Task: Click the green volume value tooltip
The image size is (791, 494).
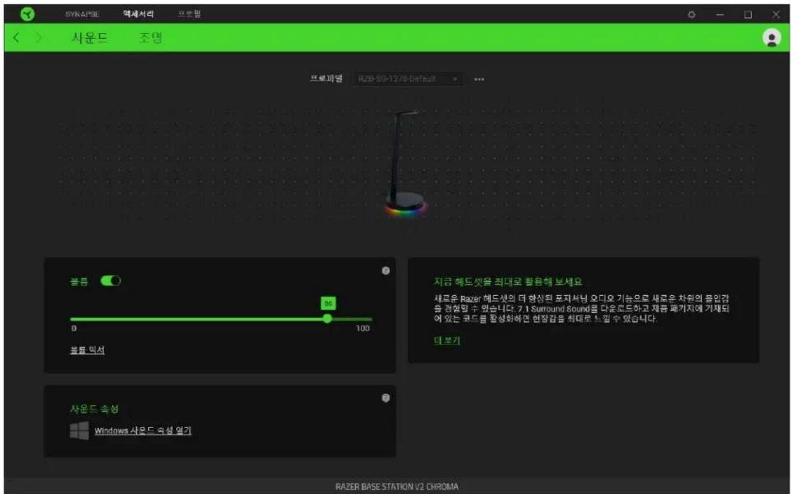Action: [327, 303]
